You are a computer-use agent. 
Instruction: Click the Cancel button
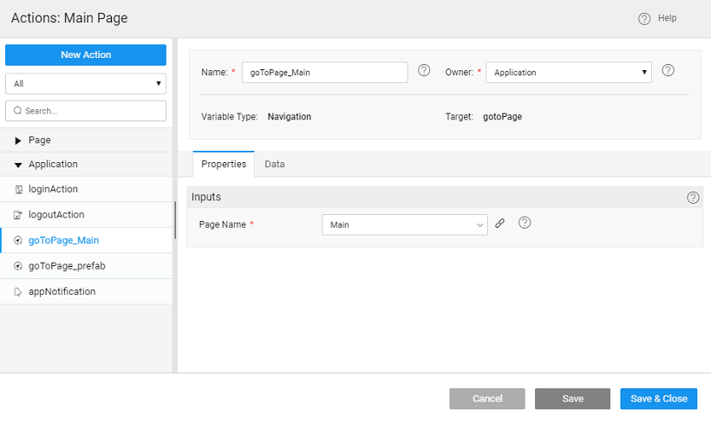tap(487, 399)
